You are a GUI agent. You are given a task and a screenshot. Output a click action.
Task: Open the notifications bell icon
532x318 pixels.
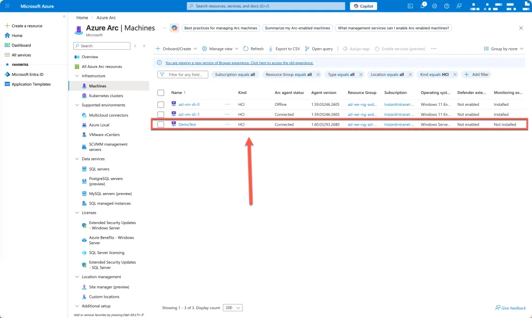(x=422, y=6)
